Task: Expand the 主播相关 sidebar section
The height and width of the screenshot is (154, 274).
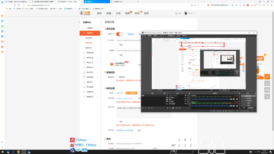Action: point(98,28)
